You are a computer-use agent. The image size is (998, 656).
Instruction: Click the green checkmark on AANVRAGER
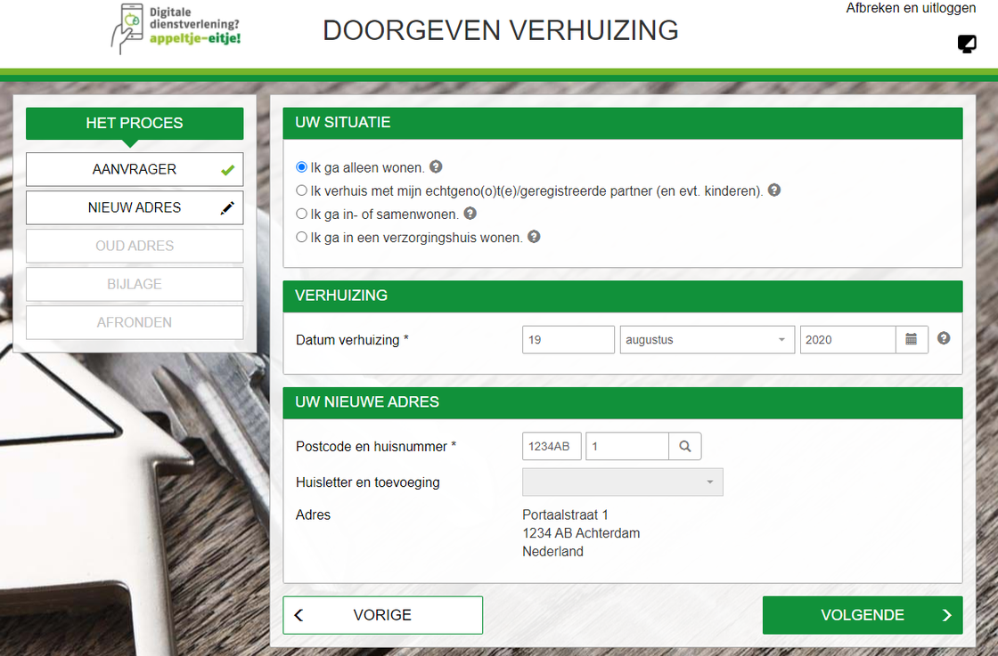pyautogui.click(x=228, y=170)
